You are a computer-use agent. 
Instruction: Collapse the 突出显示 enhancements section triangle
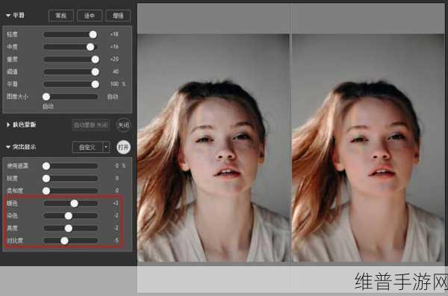pyautogui.click(x=8, y=147)
